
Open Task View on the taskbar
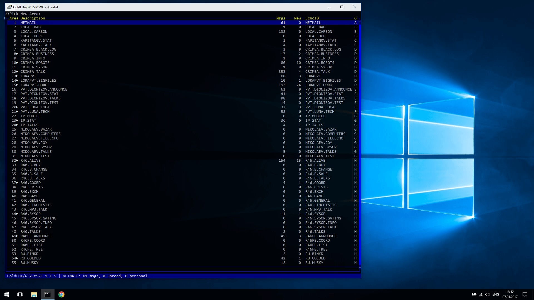pos(20,294)
